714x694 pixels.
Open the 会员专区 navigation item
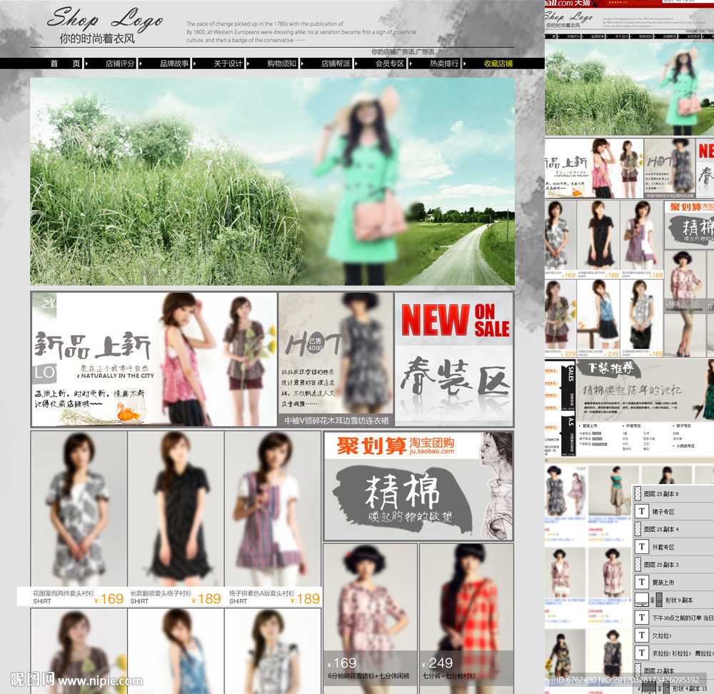tap(390, 64)
